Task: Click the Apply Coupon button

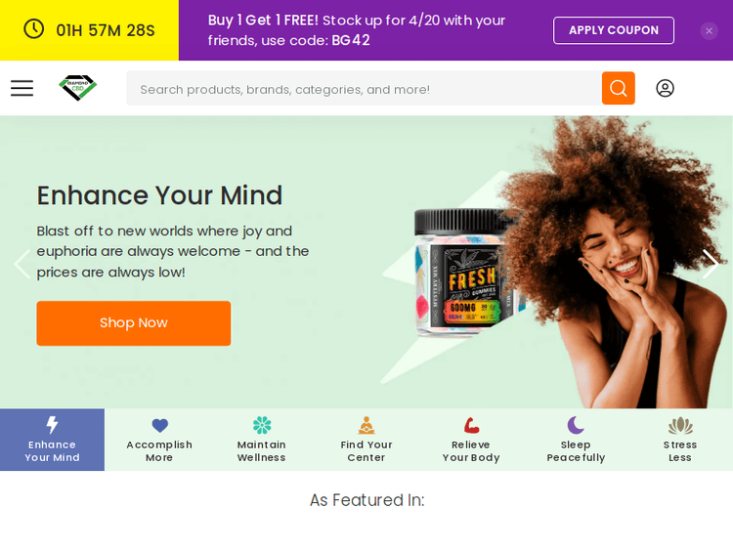Action: pos(614,30)
